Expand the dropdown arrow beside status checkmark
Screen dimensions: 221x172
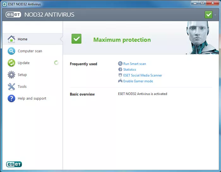[215, 15]
